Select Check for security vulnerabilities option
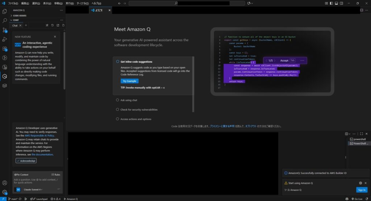371x201 pixels. [137, 109]
